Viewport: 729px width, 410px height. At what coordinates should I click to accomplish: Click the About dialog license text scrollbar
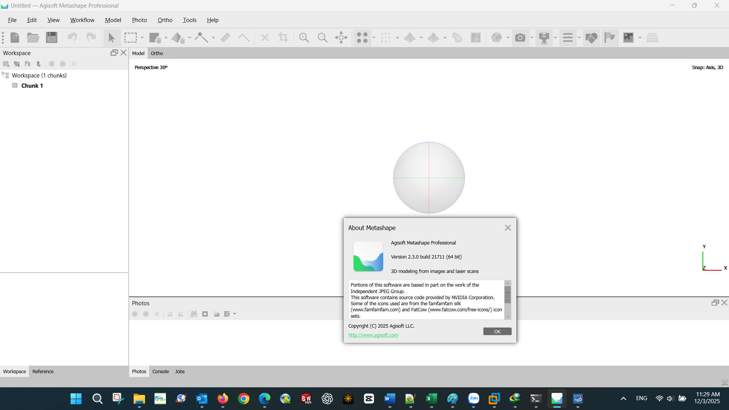pos(508,295)
